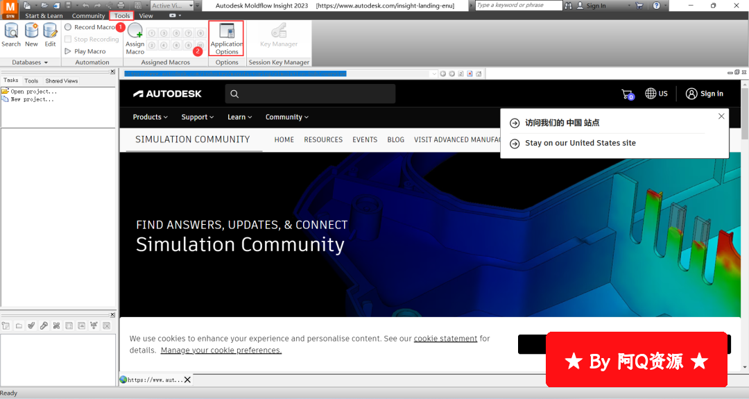Click the Open folder icon in quick access toolbar
Viewport: 749px width, 399px height.
[x=44, y=6]
